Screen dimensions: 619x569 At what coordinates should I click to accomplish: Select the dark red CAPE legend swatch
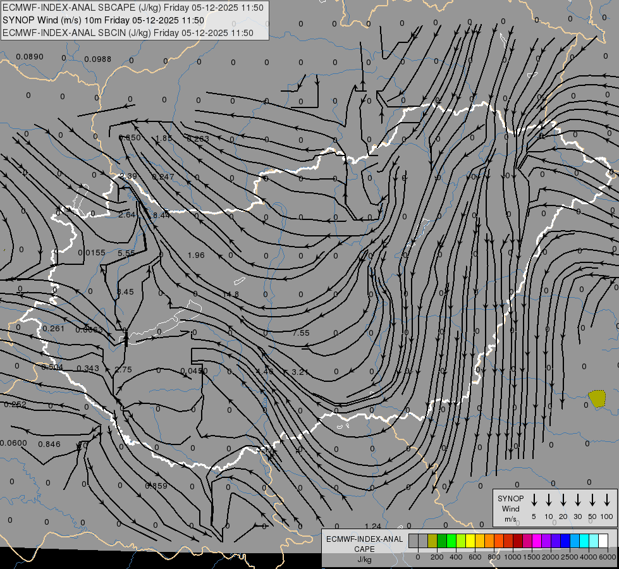pos(518,541)
